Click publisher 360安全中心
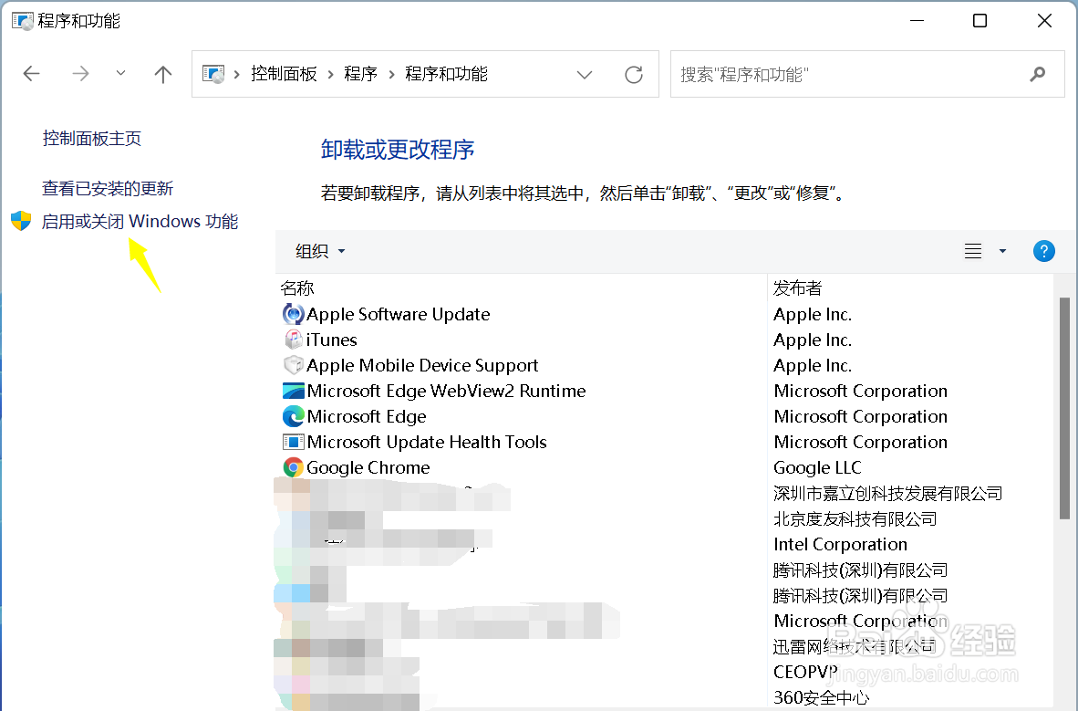This screenshot has height=711, width=1078. point(822,697)
